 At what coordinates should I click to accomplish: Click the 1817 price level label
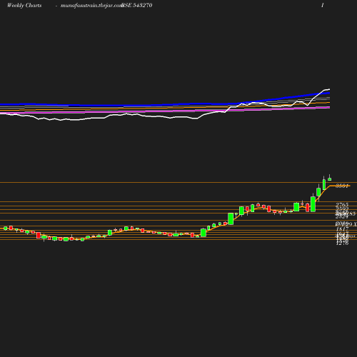point(342,228)
